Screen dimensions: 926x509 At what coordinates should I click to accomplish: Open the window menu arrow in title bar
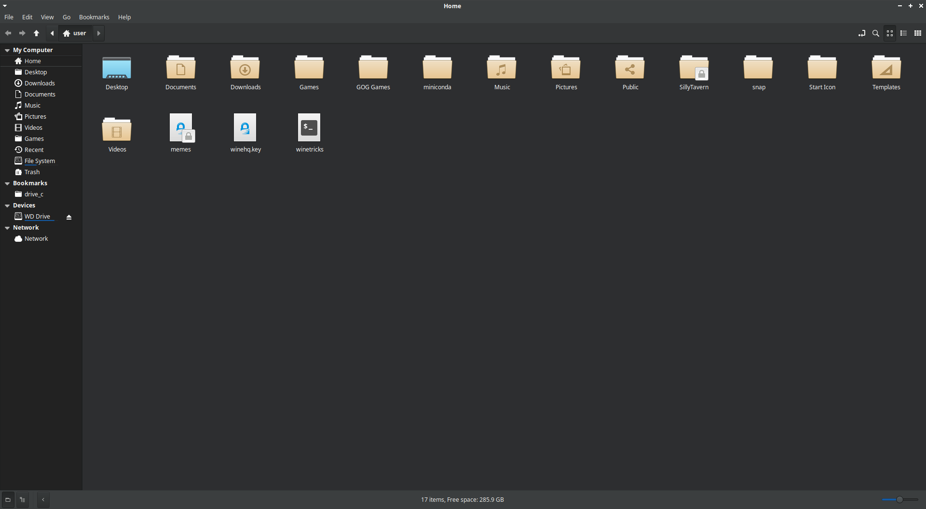pyautogui.click(x=4, y=6)
